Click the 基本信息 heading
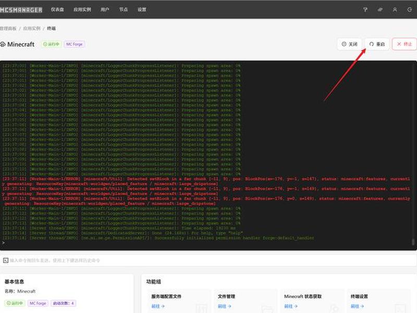The width and height of the screenshot is (417, 313). coord(15,282)
